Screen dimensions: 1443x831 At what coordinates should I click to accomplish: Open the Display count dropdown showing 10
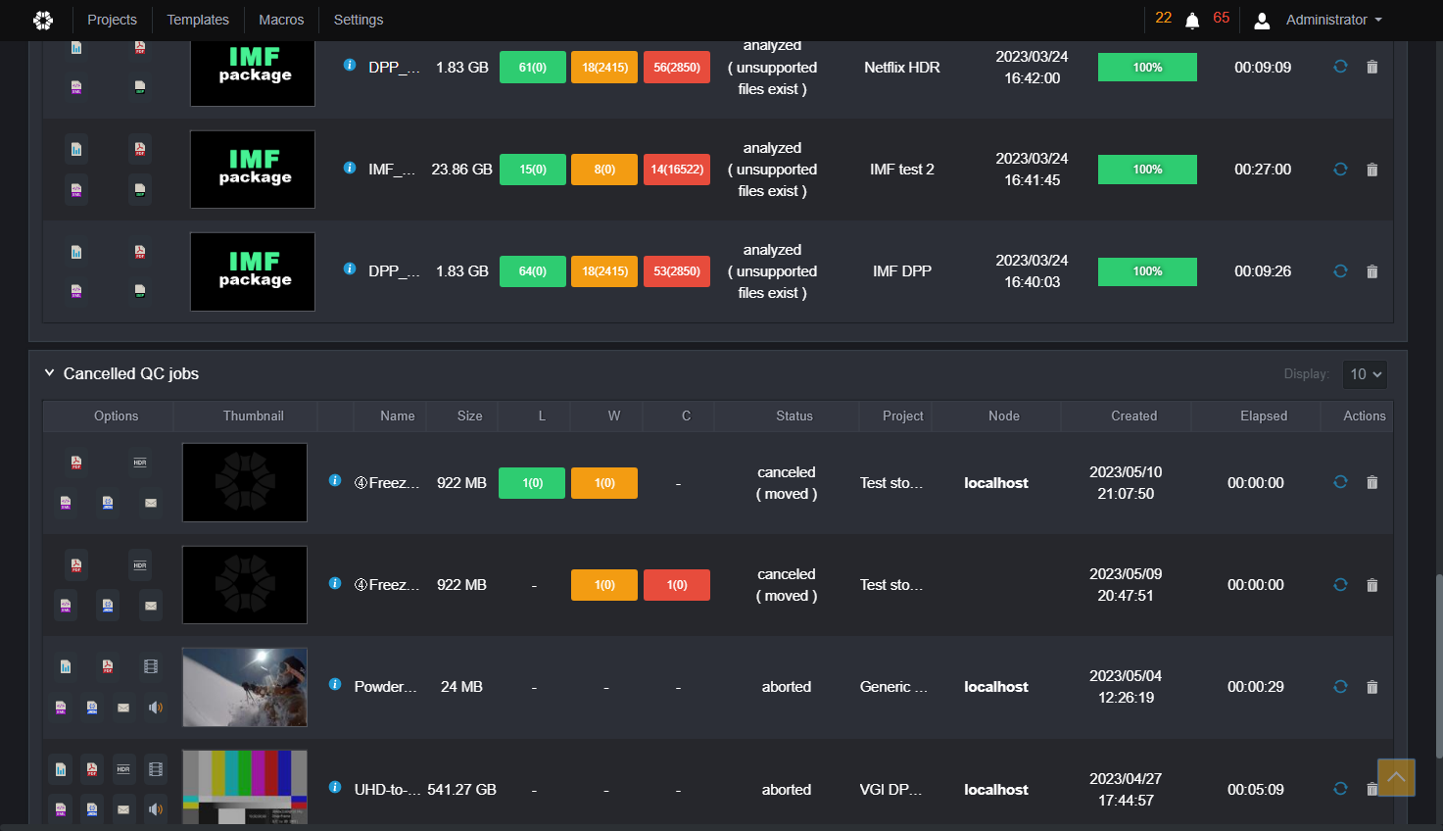coord(1365,374)
